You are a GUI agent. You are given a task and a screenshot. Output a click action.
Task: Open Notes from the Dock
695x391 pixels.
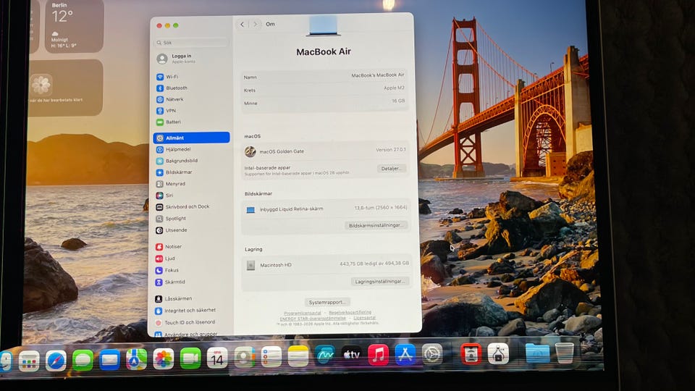[x=298, y=356]
